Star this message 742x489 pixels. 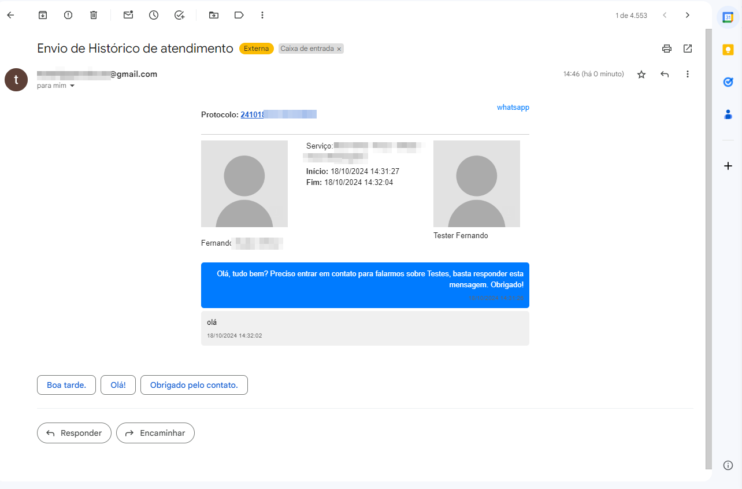tap(641, 74)
